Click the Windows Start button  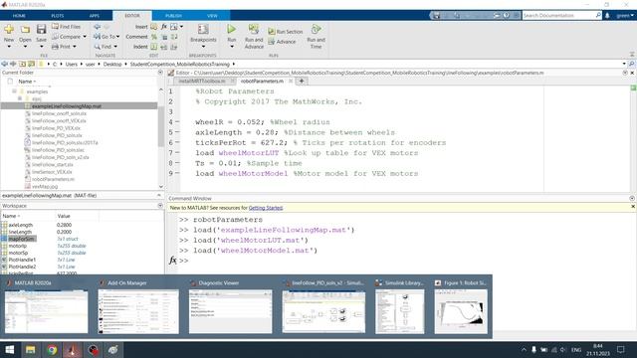click(x=10, y=349)
